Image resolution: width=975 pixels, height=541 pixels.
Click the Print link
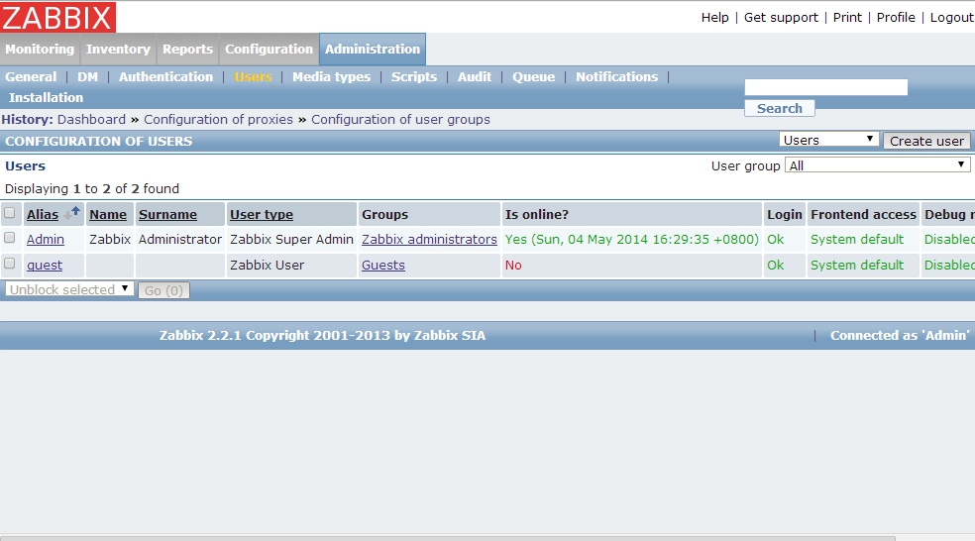[847, 18]
